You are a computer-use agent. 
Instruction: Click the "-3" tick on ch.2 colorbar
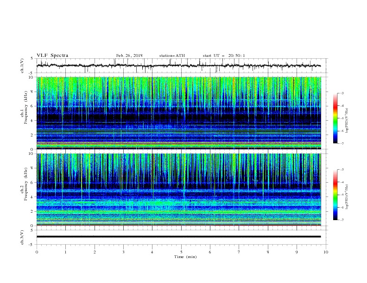[342, 170]
